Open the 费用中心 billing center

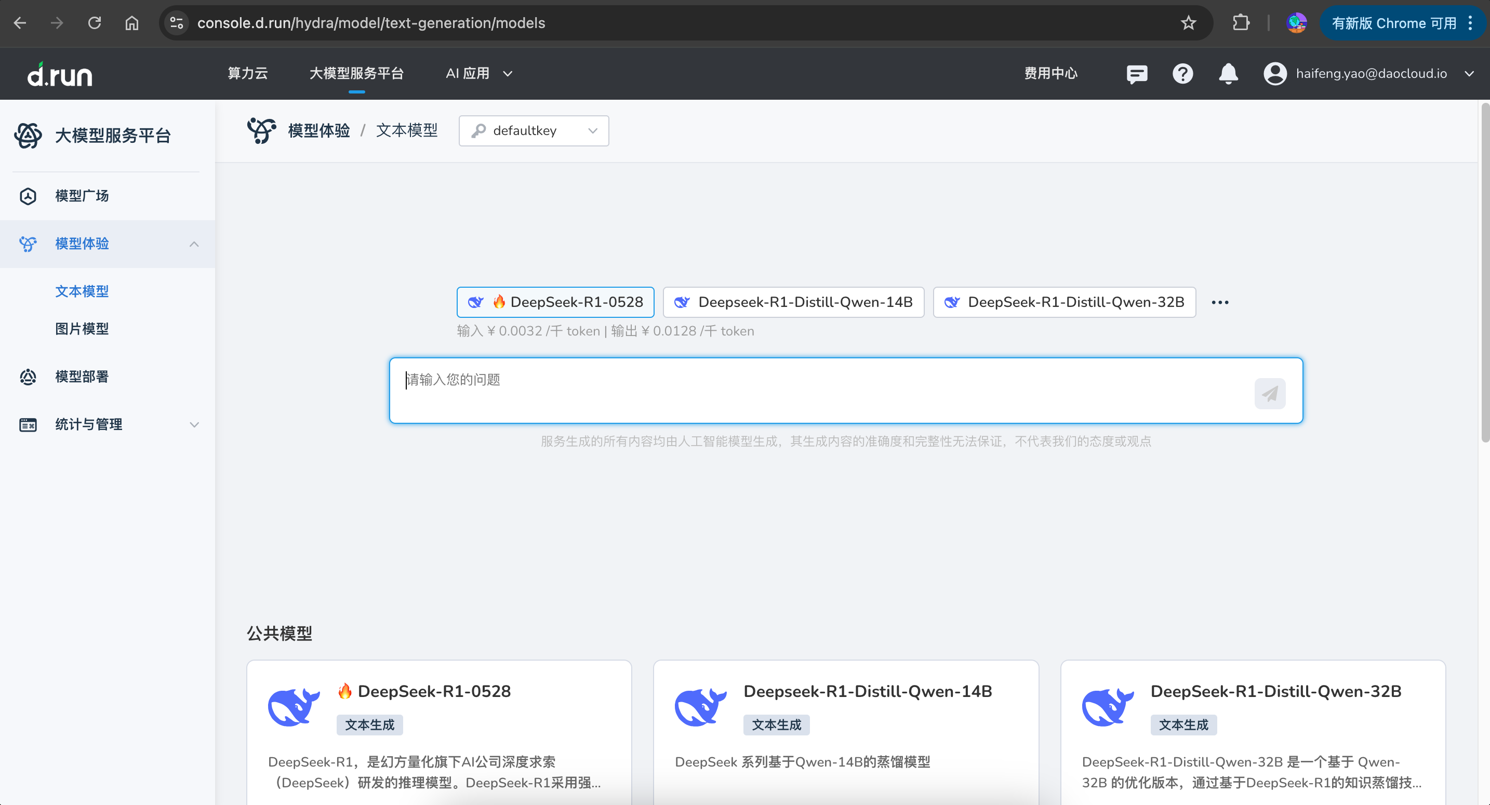pos(1051,73)
